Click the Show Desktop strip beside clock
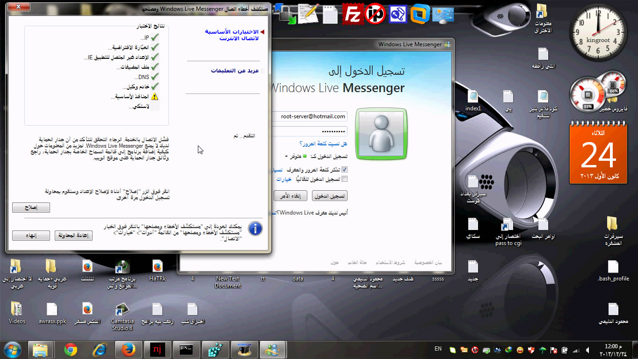This screenshot has width=638, height=359. click(634, 350)
